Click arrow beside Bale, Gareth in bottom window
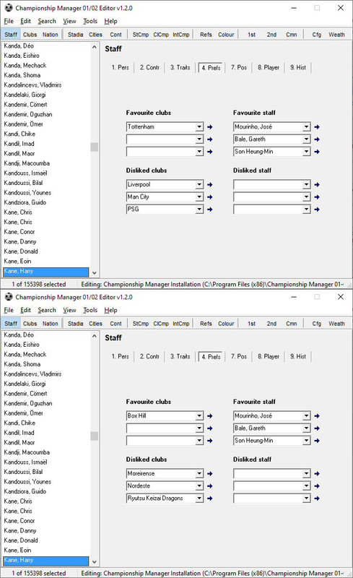Screen dimensions: 353x578 tap(317, 428)
